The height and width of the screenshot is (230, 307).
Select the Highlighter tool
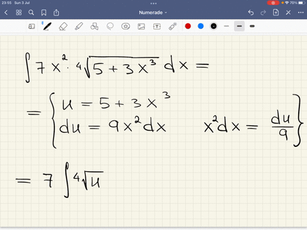(x=79, y=26)
